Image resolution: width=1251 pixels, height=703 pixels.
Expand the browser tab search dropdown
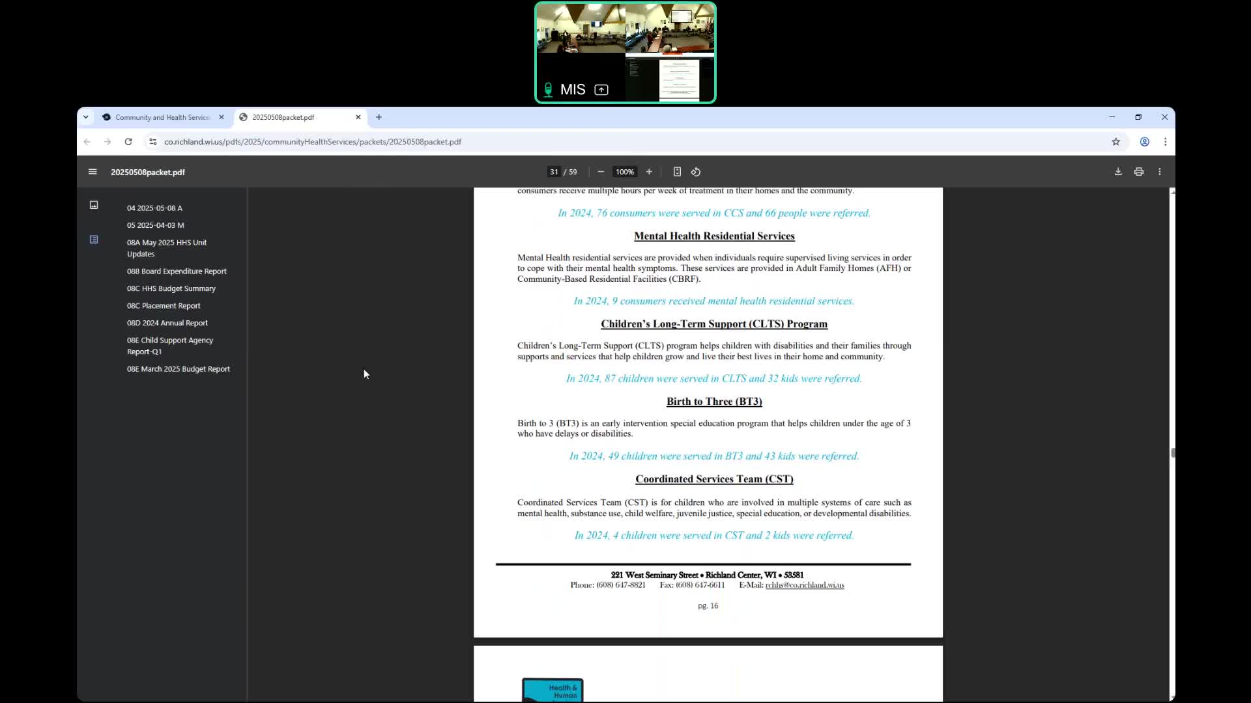pos(86,117)
